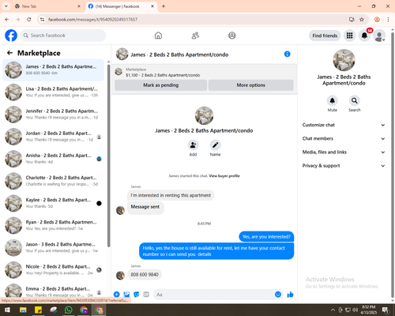The height and width of the screenshot is (316, 395).
Task: Mute this conversation via bell icon
Action: (333, 100)
